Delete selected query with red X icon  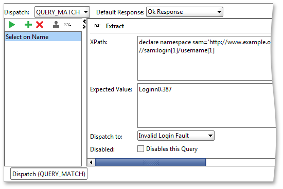coord(40,25)
